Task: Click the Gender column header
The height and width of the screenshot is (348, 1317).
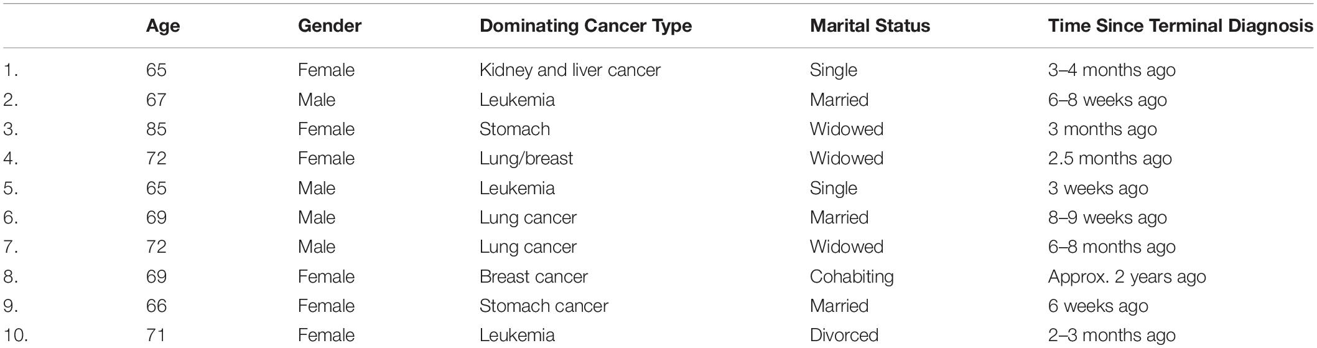Action: tap(330, 26)
